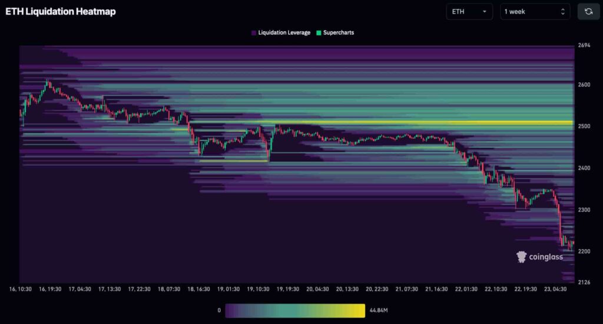The image size is (603, 324).
Task: Hide the Liquidation Leverage series label
Action: coord(284,32)
